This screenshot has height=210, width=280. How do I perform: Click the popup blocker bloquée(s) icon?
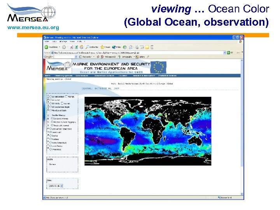pos(102,57)
